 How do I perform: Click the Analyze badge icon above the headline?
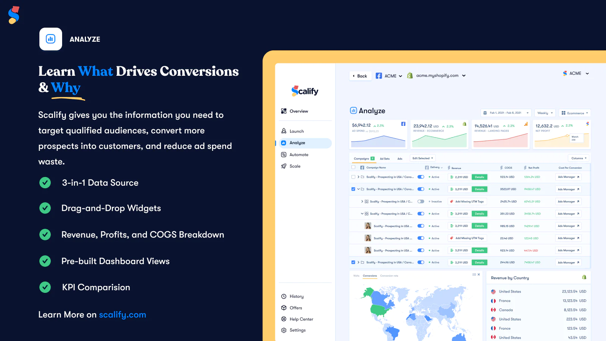[x=51, y=39]
